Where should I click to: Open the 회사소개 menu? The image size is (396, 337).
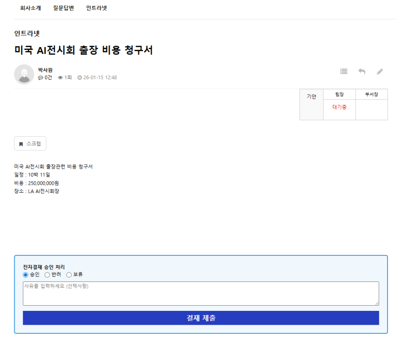coord(30,8)
